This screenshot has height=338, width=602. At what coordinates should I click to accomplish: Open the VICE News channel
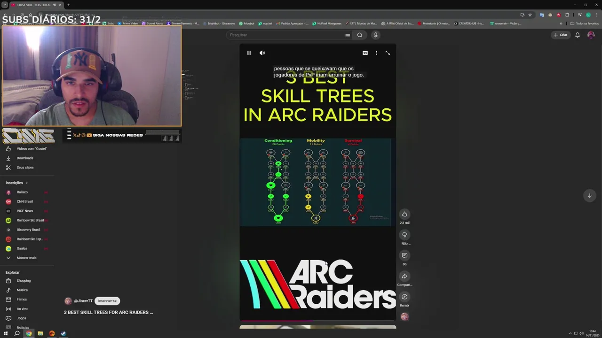click(27, 211)
